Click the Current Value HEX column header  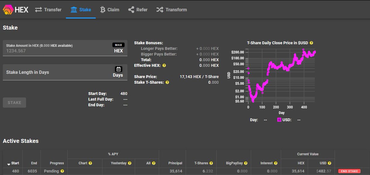(300, 163)
